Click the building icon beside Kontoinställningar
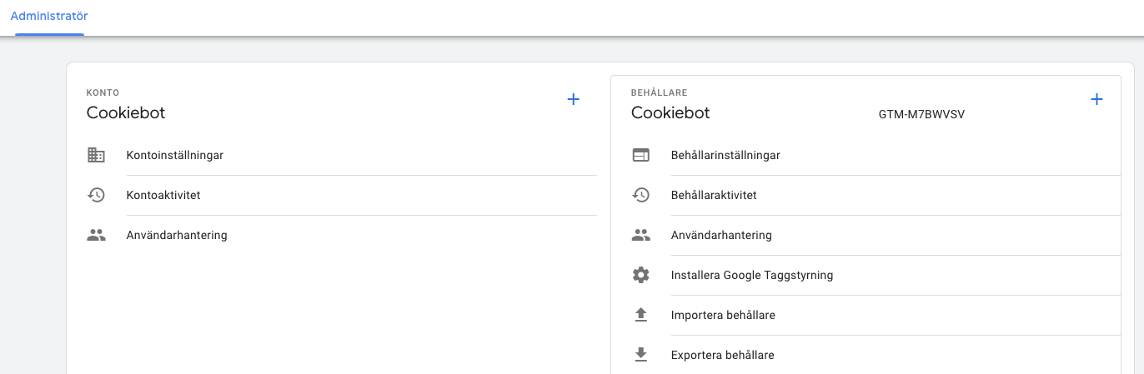1144x374 pixels. [x=97, y=155]
